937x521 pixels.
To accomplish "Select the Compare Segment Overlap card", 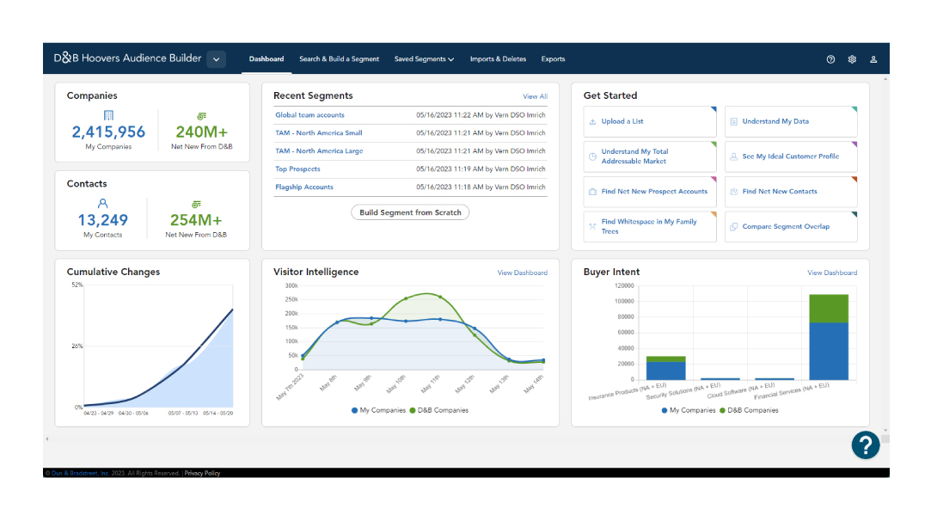I will pyautogui.click(x=791, y=226).
